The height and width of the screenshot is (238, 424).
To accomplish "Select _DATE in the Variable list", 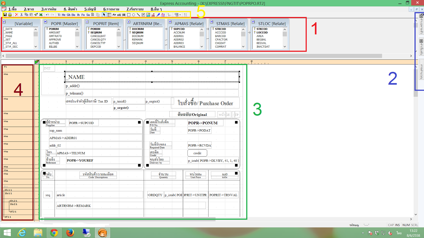I will 8,29.
